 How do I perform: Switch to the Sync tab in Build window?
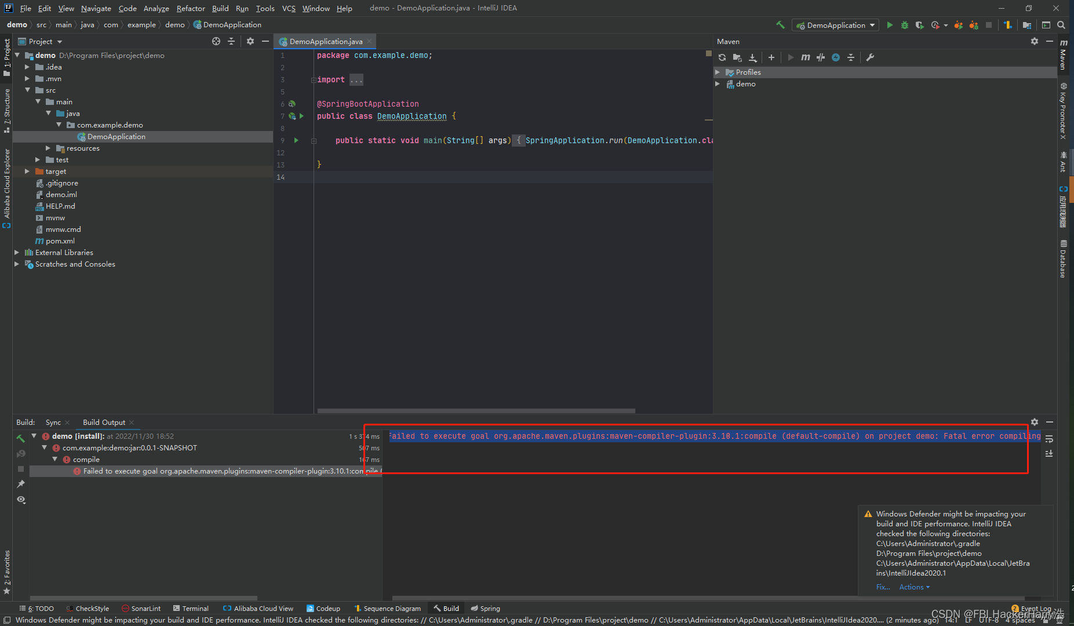(53, 422)
